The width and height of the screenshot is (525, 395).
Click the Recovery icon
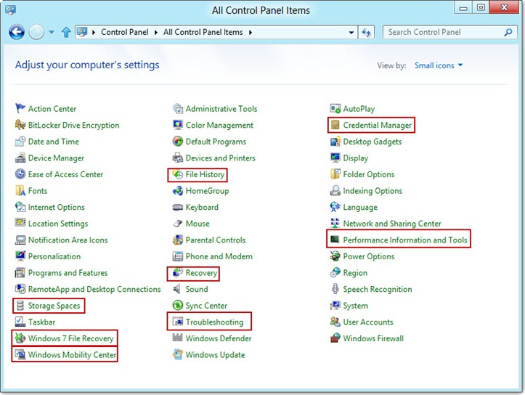pyautogui.click(x=177, y=273)
